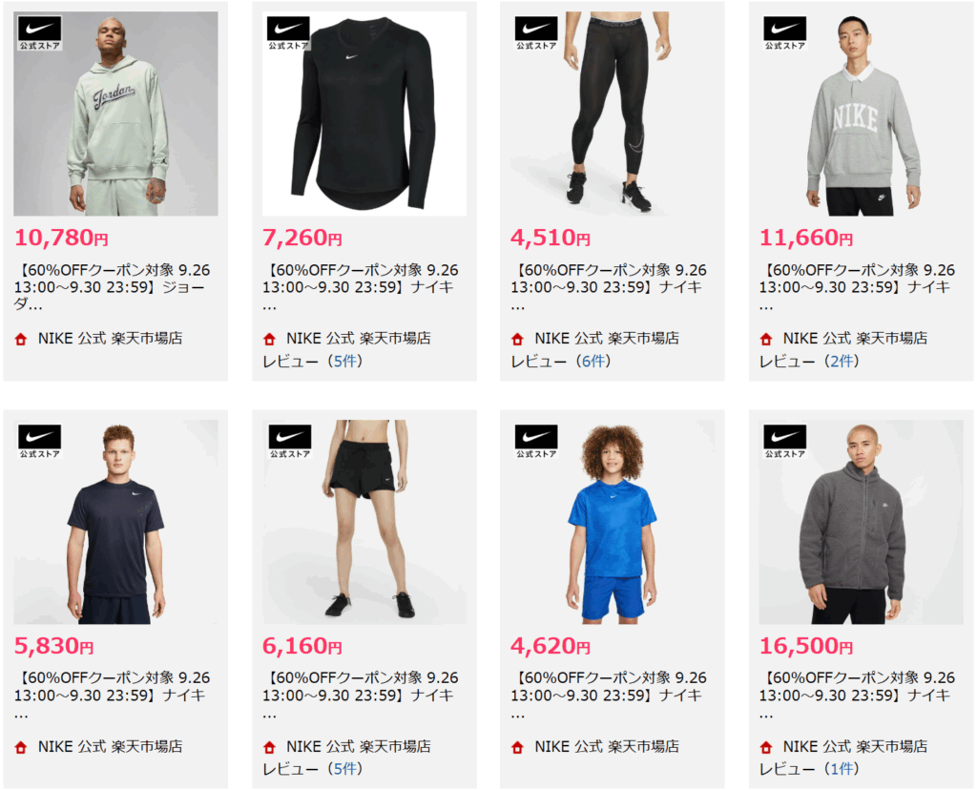Image resolution: width=977 pixels, height=790 pixels.
Task: Open the gray NIKE sweatshirt image
Action: click(x=861, y=114)
